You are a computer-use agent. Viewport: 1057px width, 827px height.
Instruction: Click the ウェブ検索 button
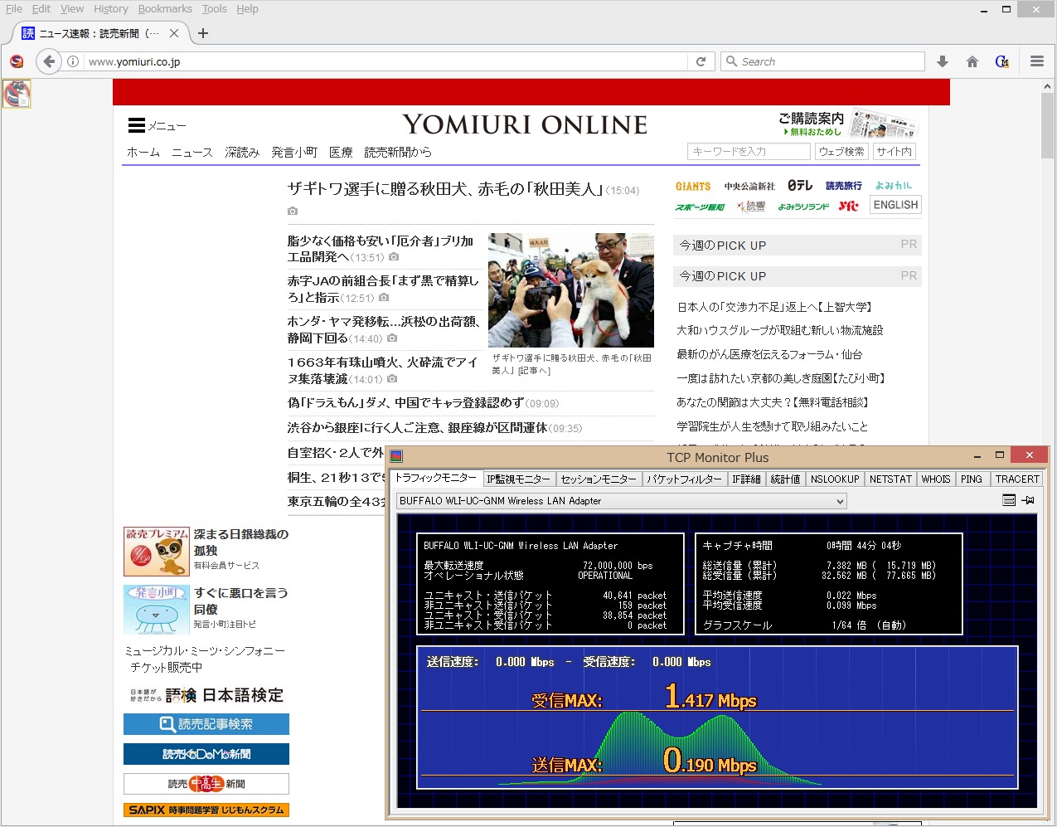tap(841, 151)
